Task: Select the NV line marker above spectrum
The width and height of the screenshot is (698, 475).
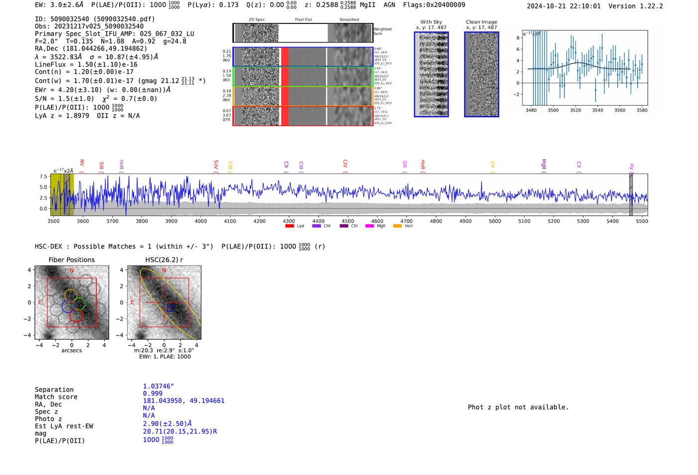Action: click(x=82, y=166)
